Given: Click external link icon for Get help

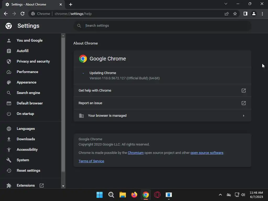Looking at the screenshot, I should click(244, 90).
